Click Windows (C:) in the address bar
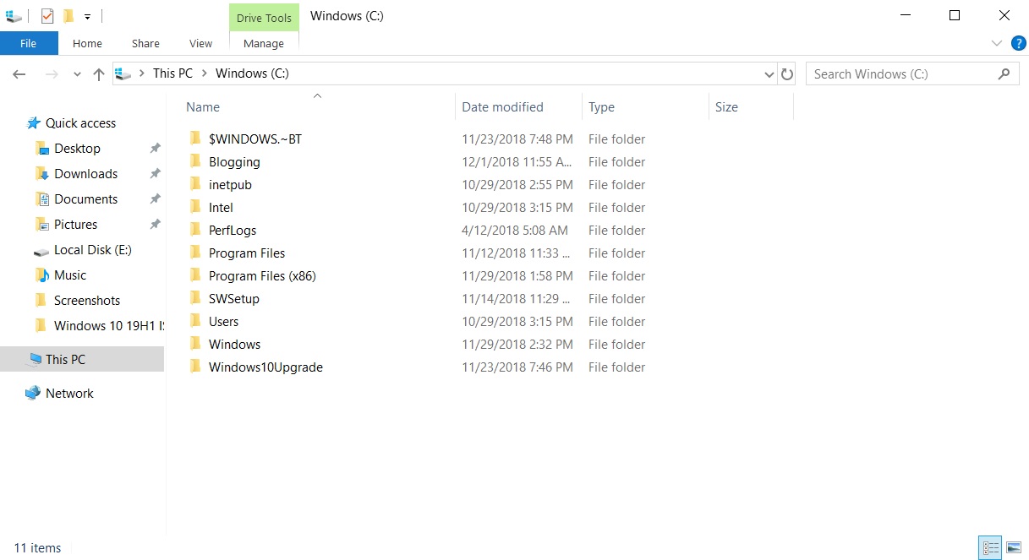1029x560 pixels. click(252, 73)
